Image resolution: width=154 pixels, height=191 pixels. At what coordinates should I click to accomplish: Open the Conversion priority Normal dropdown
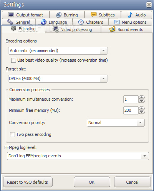(116, 122)
